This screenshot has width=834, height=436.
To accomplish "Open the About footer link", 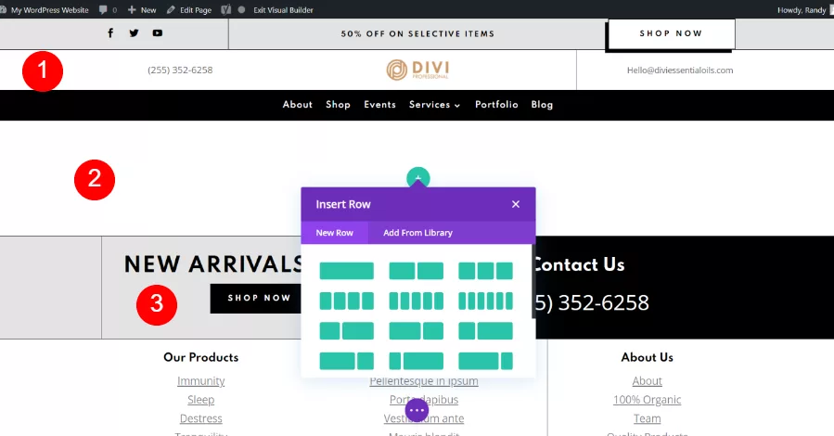I will 648,380.
